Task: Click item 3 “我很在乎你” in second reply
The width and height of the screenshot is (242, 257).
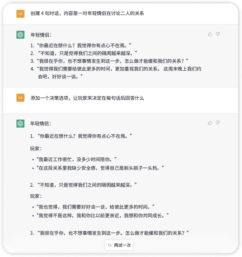Action: 109,233
